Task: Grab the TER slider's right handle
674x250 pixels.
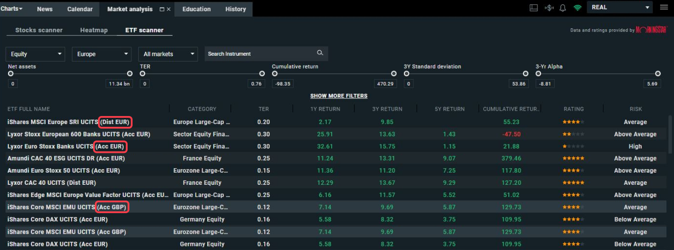Action: [x=262, y=73]
